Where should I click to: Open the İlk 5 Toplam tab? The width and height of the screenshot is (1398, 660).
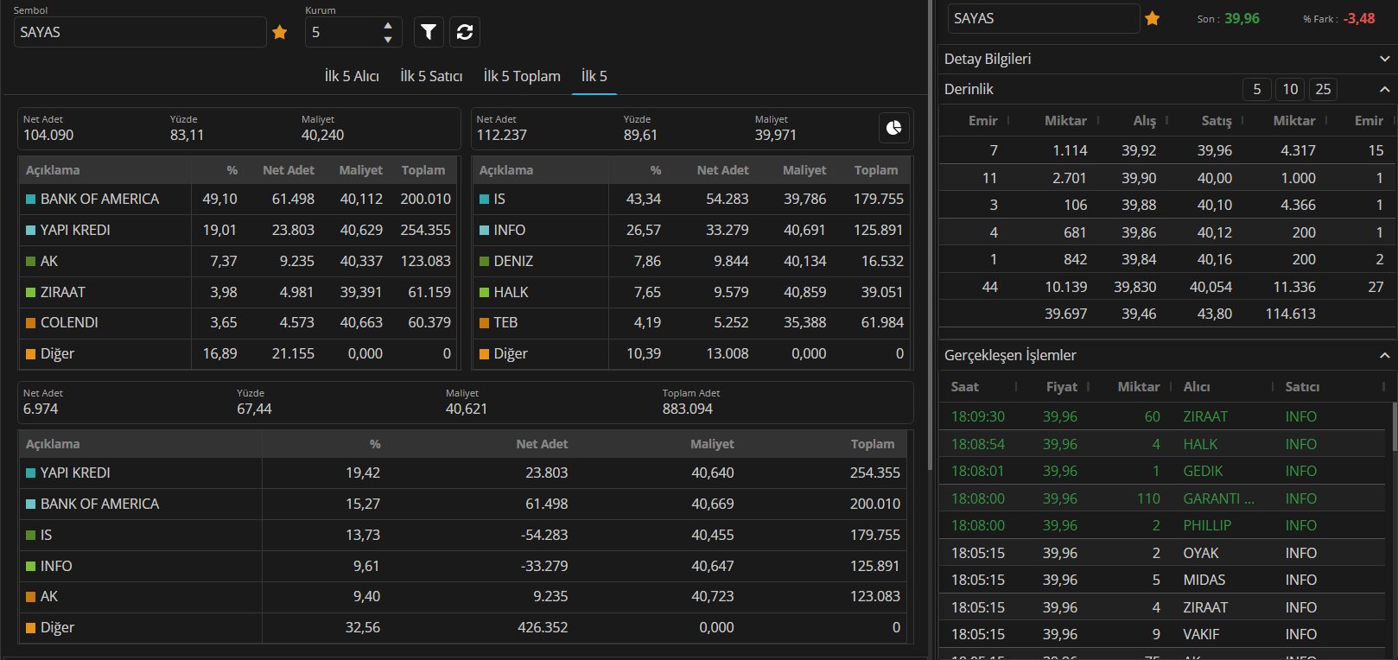tap(522, 76)
